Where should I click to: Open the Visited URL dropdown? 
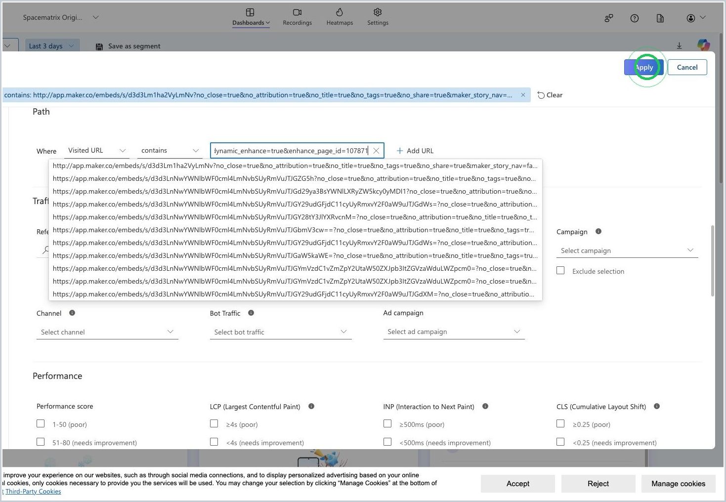97,151
